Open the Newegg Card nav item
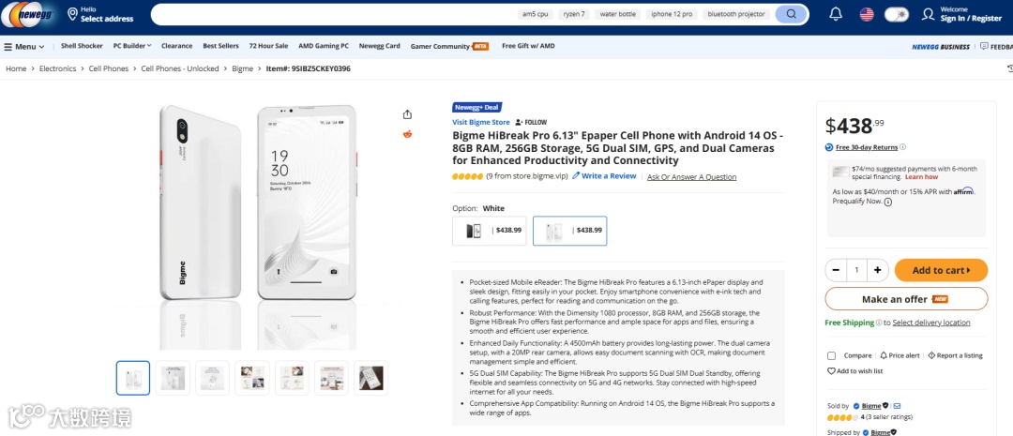This screenshot has width=1013, height=436. (x=379, y=46)
